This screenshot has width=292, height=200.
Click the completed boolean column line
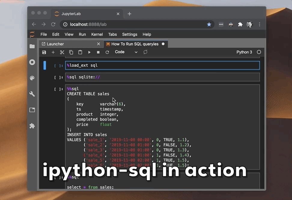click(97, 119)
